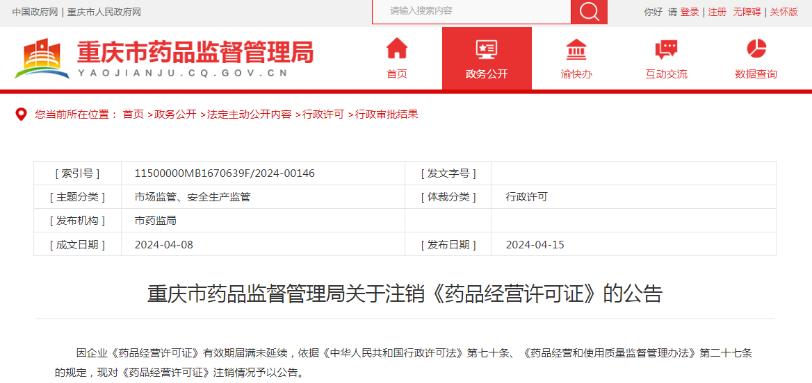Click the [ 主题分类 ] label cell
Viewport: 812px width, 383px height.
[77, 197]
